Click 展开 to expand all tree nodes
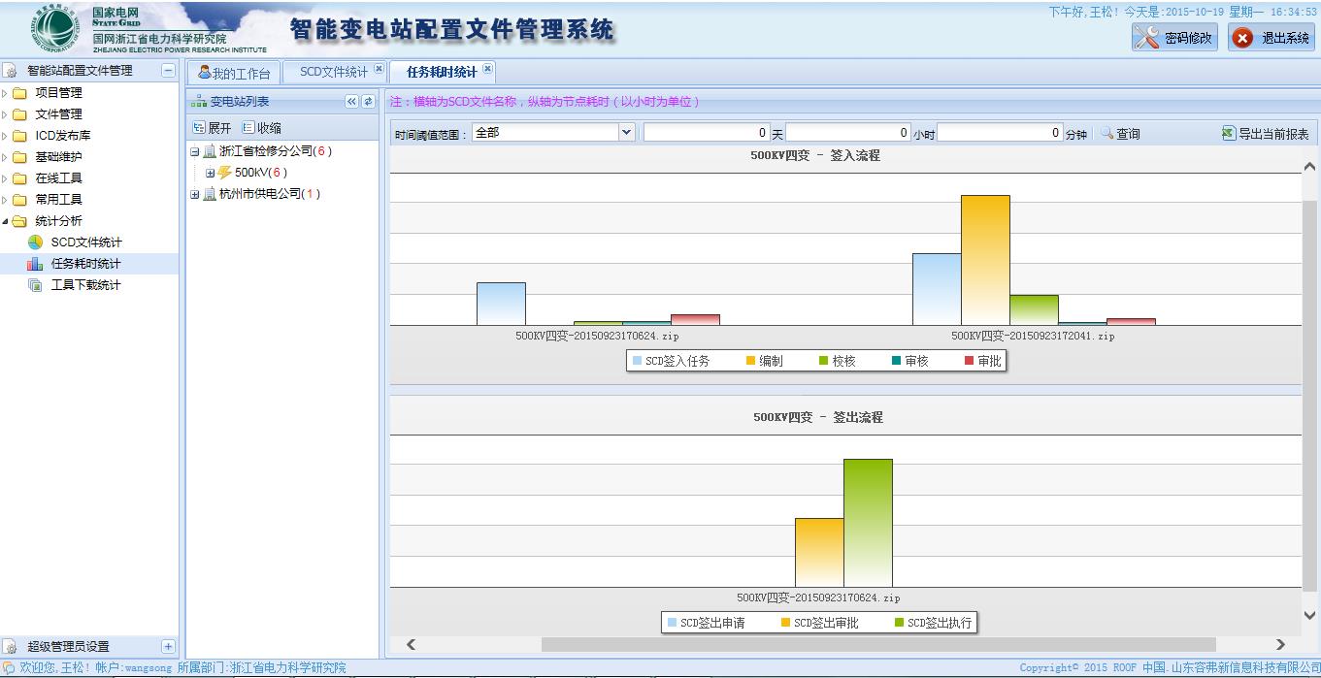 pyautogui.click(x=213, y=128)
